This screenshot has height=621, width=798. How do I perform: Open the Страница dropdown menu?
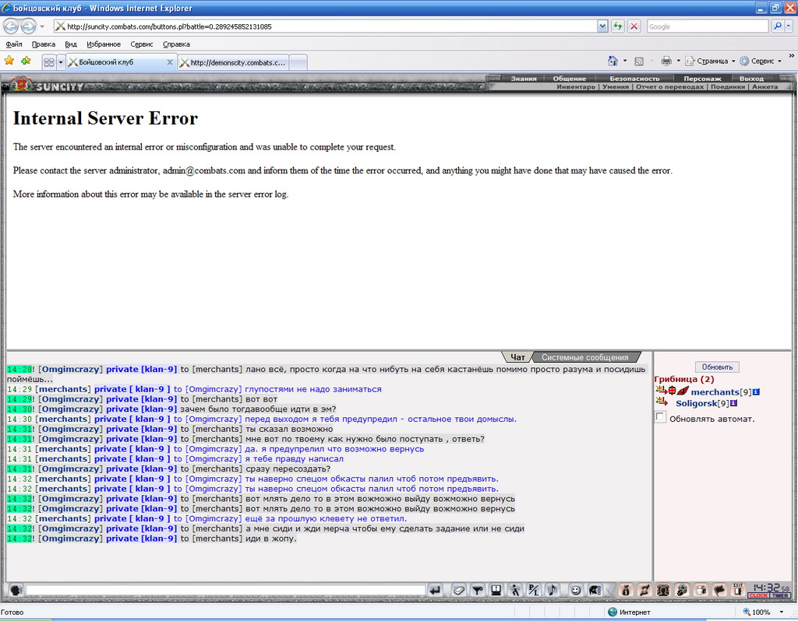[x=711, y=61]
